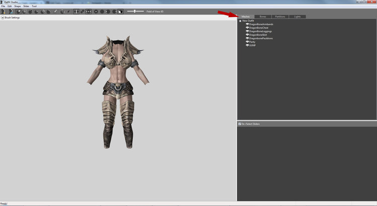Select the UUNP mesh name
The image size is (377, 206).
point(252,45)
